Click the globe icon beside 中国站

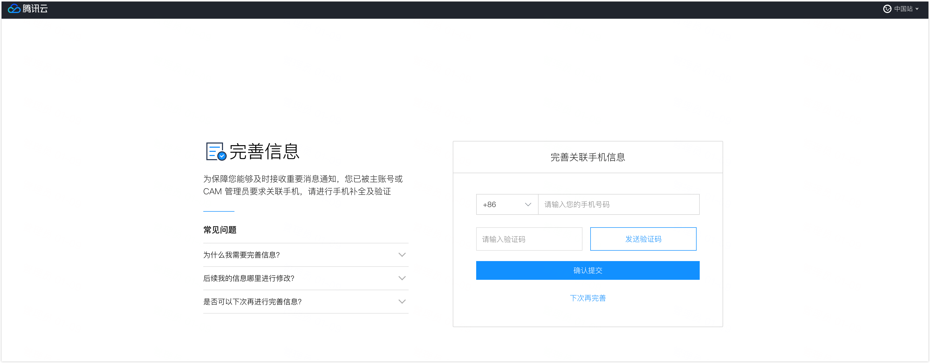(x=887, y=9)
